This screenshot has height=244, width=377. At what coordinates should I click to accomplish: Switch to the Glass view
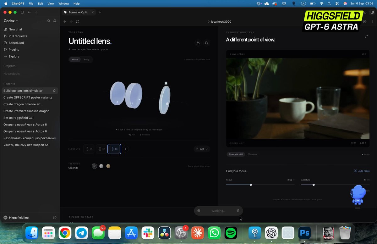point(75,59)
